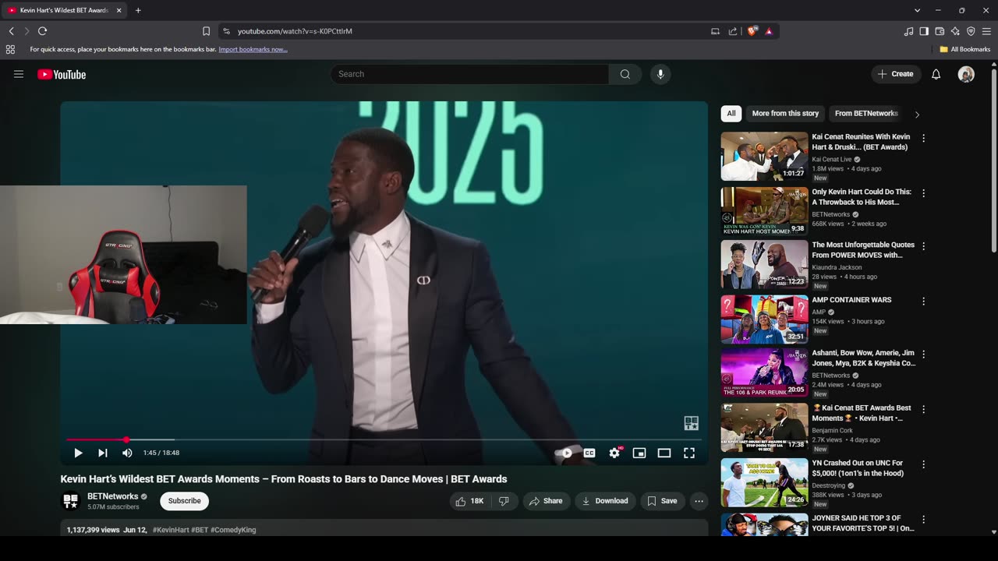Subscribe to BETNetworks

(185, 501)
